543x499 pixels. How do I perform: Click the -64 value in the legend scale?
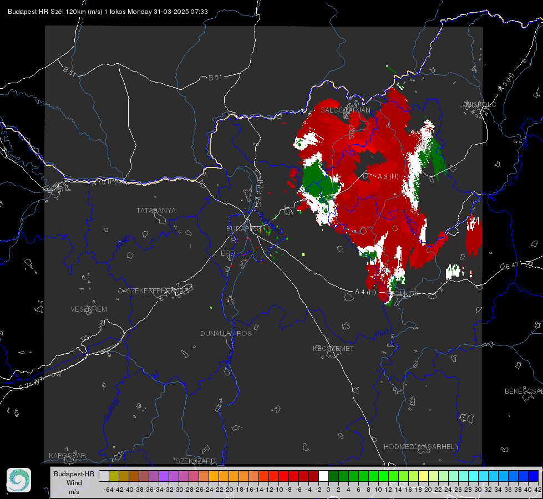click(108, 490)
